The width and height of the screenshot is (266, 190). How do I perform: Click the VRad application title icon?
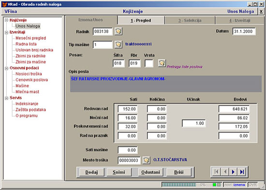4,4
